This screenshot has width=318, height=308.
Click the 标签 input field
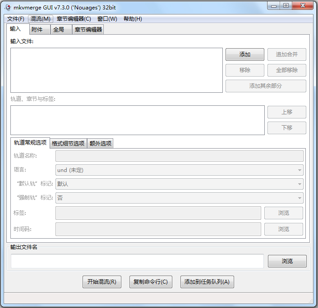pos(158,213)
